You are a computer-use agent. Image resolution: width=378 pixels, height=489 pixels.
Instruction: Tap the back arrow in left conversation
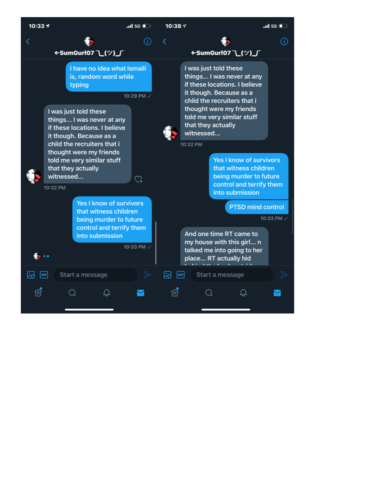tap(28, 42)
